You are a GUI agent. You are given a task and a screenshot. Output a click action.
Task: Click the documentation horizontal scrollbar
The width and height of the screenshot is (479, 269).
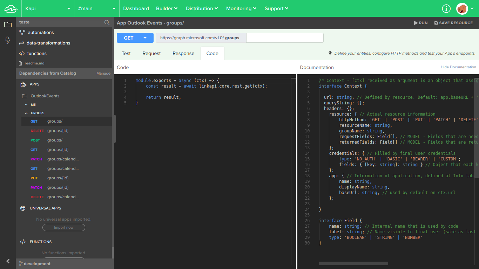point(353,263)
